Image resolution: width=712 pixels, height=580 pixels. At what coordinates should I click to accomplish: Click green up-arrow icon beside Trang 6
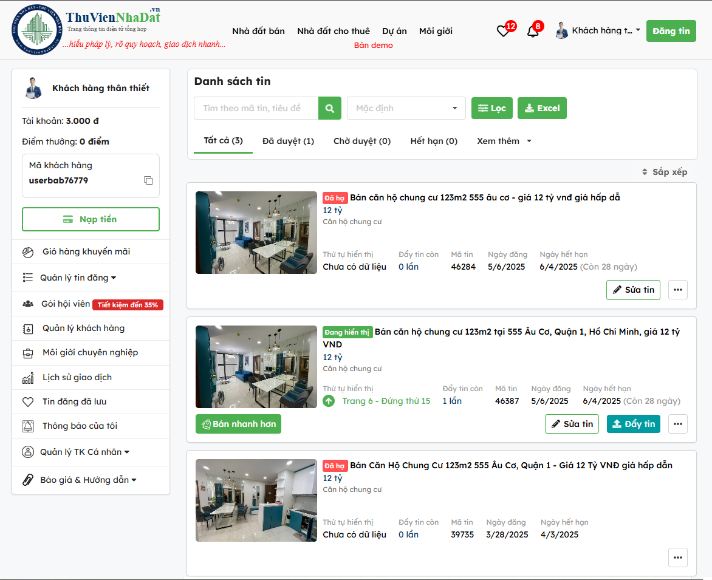click(329, 401)
